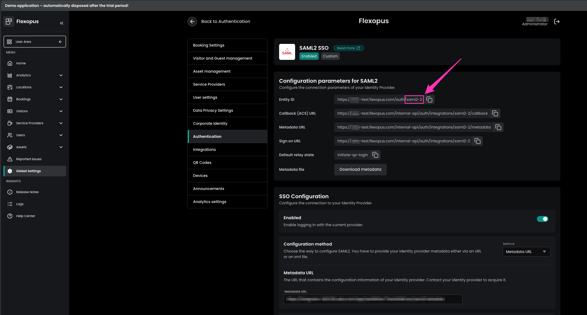Click the SAML logo thumbnail

coord(287,52)
